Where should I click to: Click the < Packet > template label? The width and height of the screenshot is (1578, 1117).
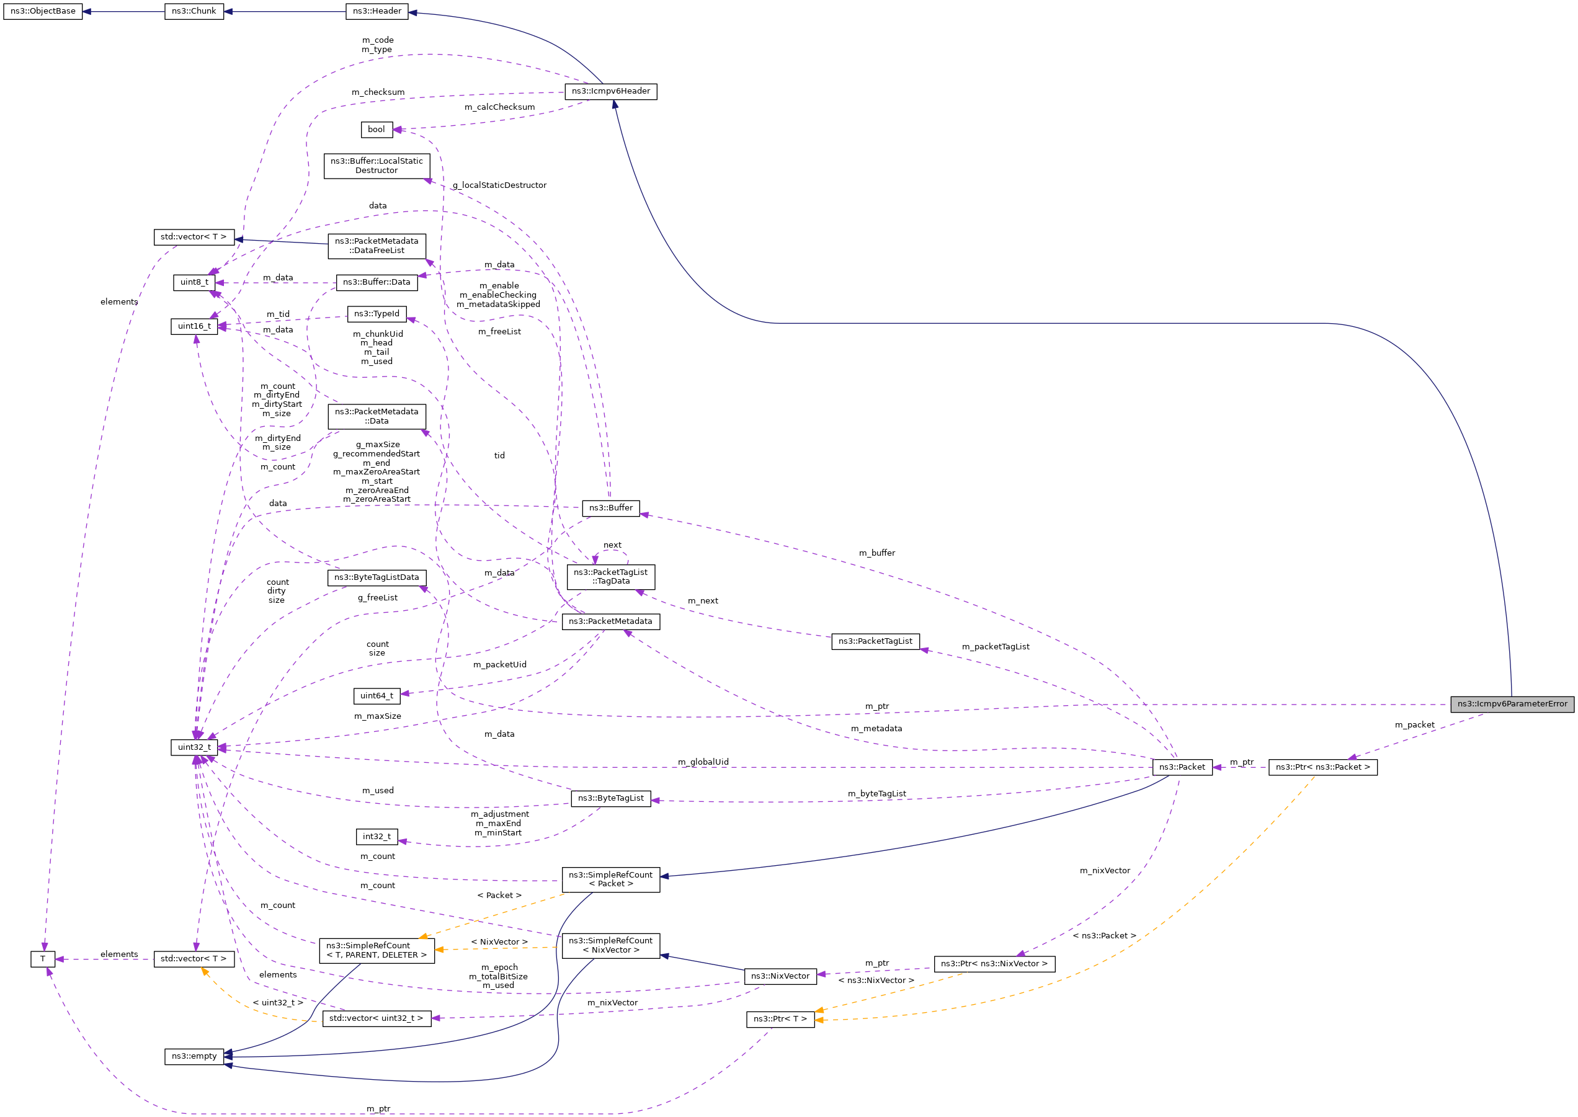(x=499, y=896)
